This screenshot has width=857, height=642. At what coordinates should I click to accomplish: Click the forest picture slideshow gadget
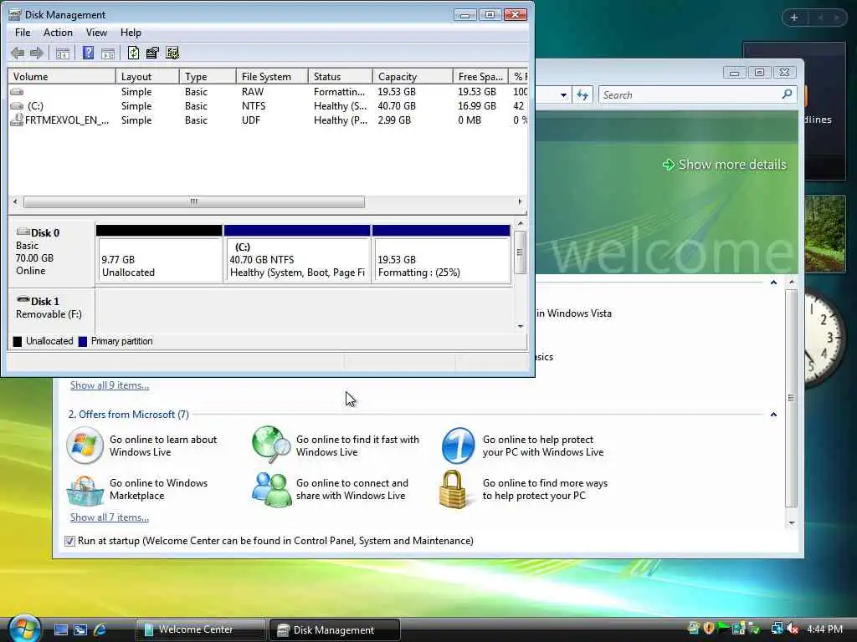tap(824, 234)
